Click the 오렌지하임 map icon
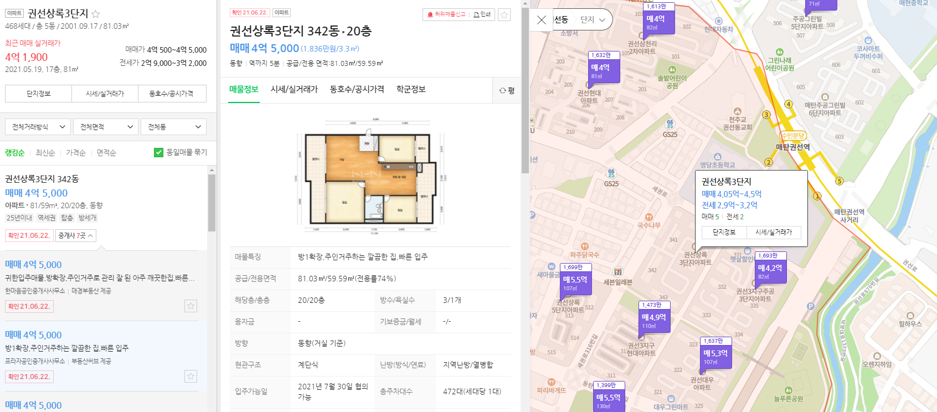This screenshot has height=412, width=937. coord(877,356)
